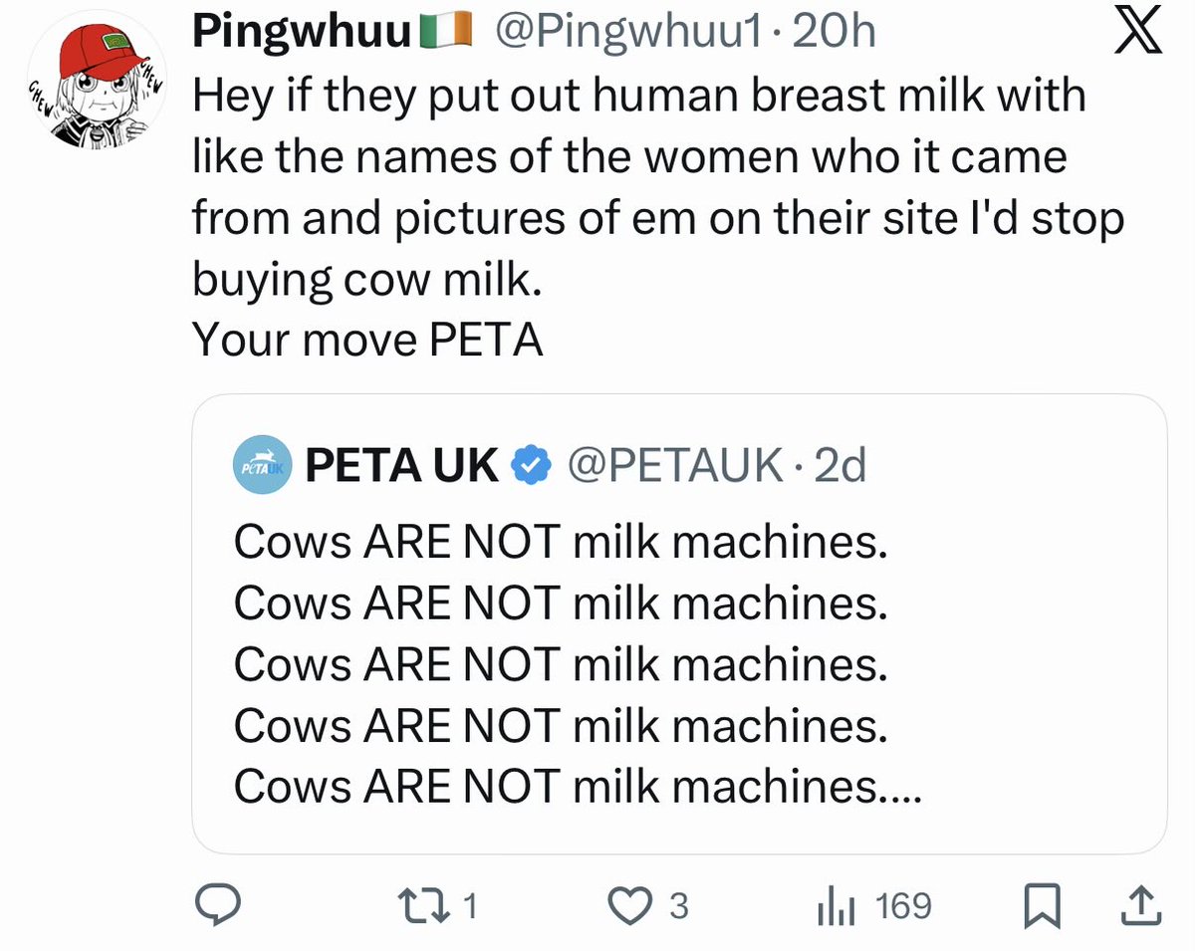Click the 'Your move PETA' tweet text
Viewport: 1195px width, 951px height.
coord(366,342)
